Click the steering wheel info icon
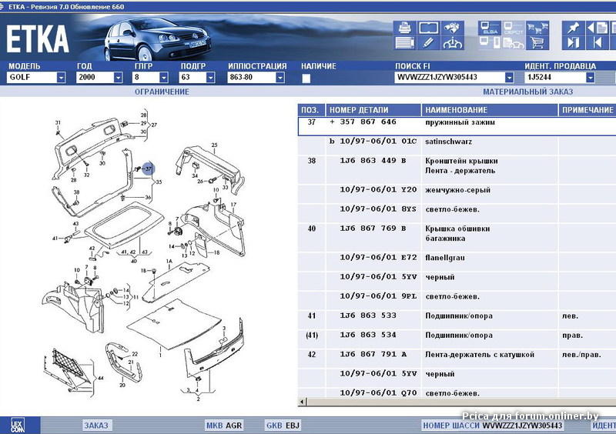Screen dimensions: 616x434 pyautogui.click(x=452, y=42)
